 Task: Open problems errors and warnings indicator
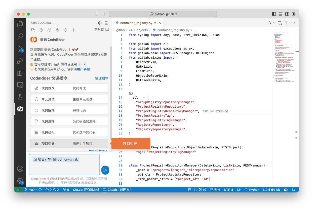point(52,190)
